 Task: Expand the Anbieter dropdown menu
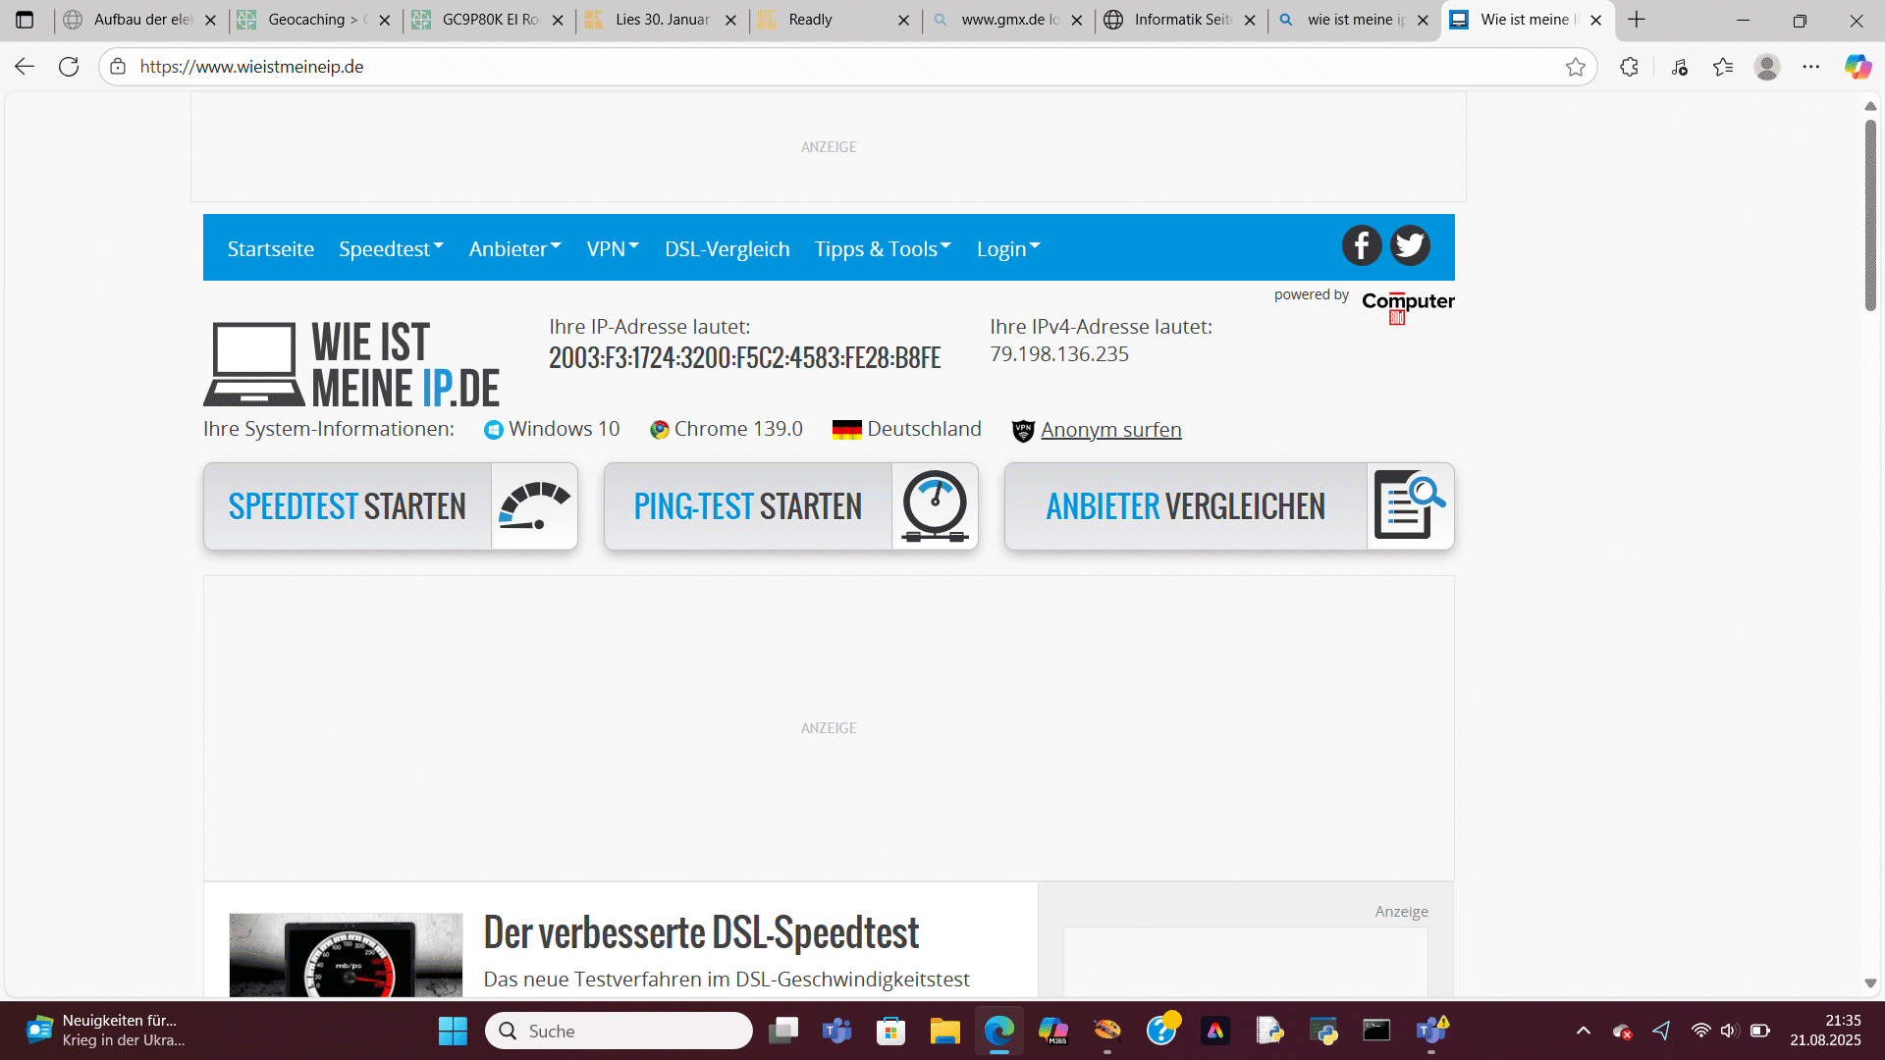click(x=514, y=249)
